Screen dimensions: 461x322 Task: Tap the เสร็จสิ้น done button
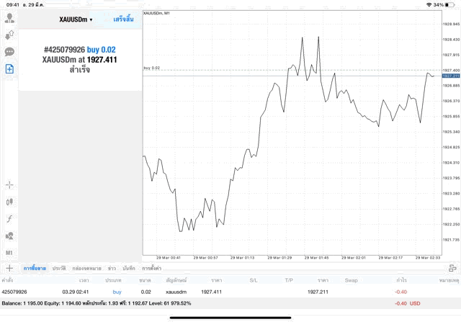pyautogui.click(x=123, y=19)
